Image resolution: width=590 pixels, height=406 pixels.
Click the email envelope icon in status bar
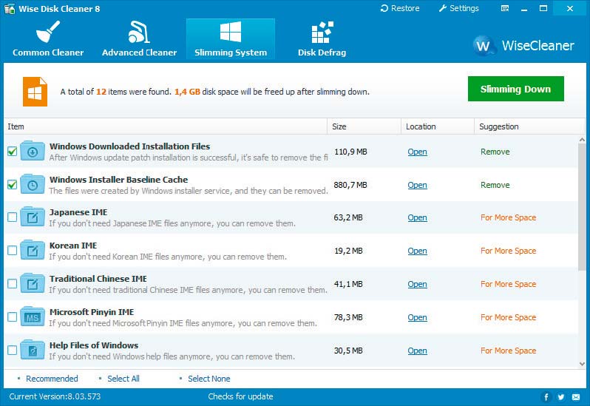coord(576,396)
